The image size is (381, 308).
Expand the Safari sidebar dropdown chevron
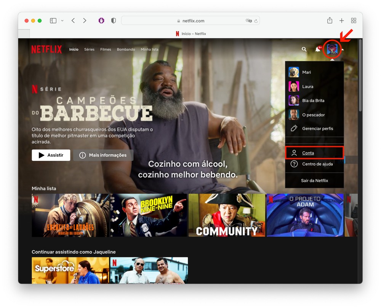click(62, 21)
